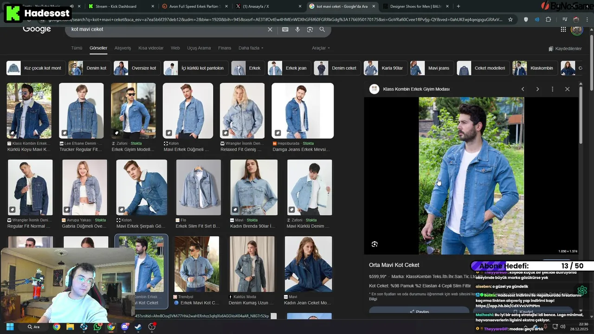Viewport: 594px width, 334px height.
Task: Open Steam from the taskbar
Action: point(138,327)
